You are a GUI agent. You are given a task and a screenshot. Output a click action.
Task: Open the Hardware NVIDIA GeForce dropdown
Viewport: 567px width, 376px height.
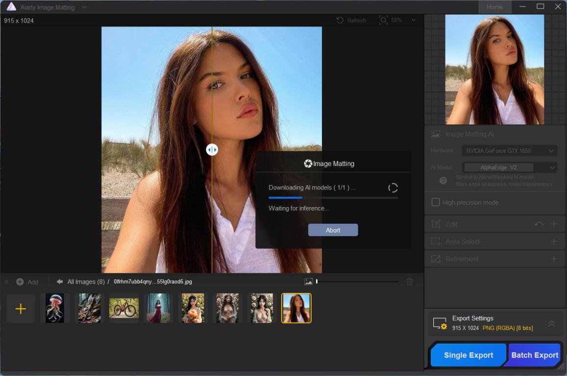[x=509, y=151]
